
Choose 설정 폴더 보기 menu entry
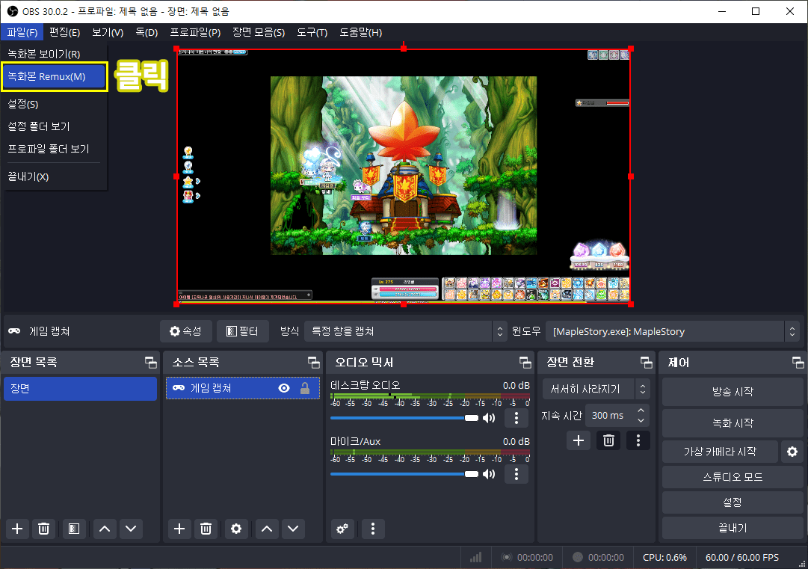(54, 126)
